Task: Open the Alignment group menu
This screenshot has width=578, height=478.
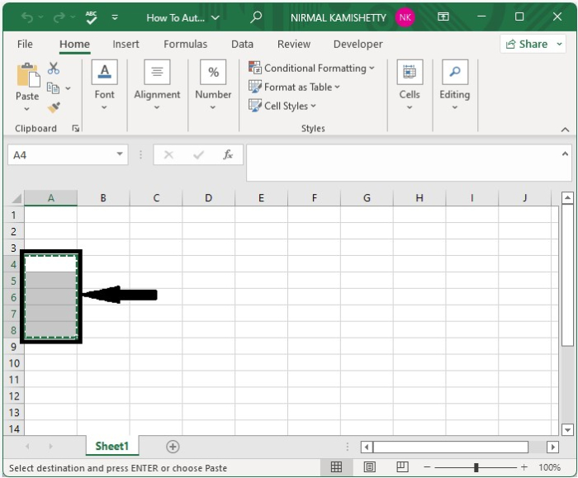Action: pos(157,85)
